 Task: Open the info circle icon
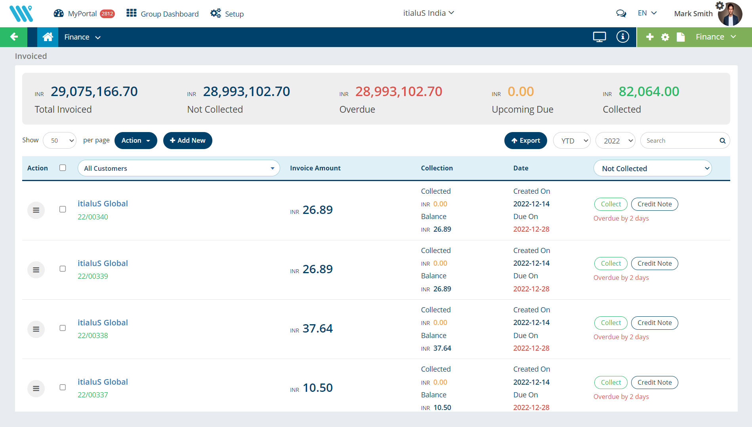point(622,37)
